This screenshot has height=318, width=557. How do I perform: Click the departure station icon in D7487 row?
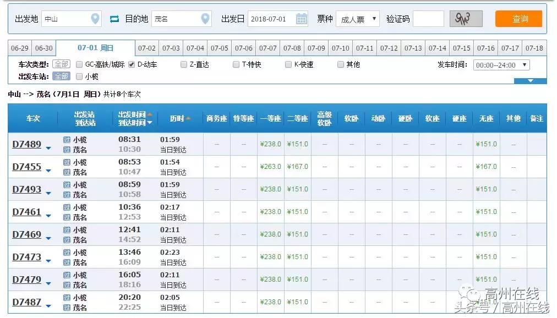(67, 298)
